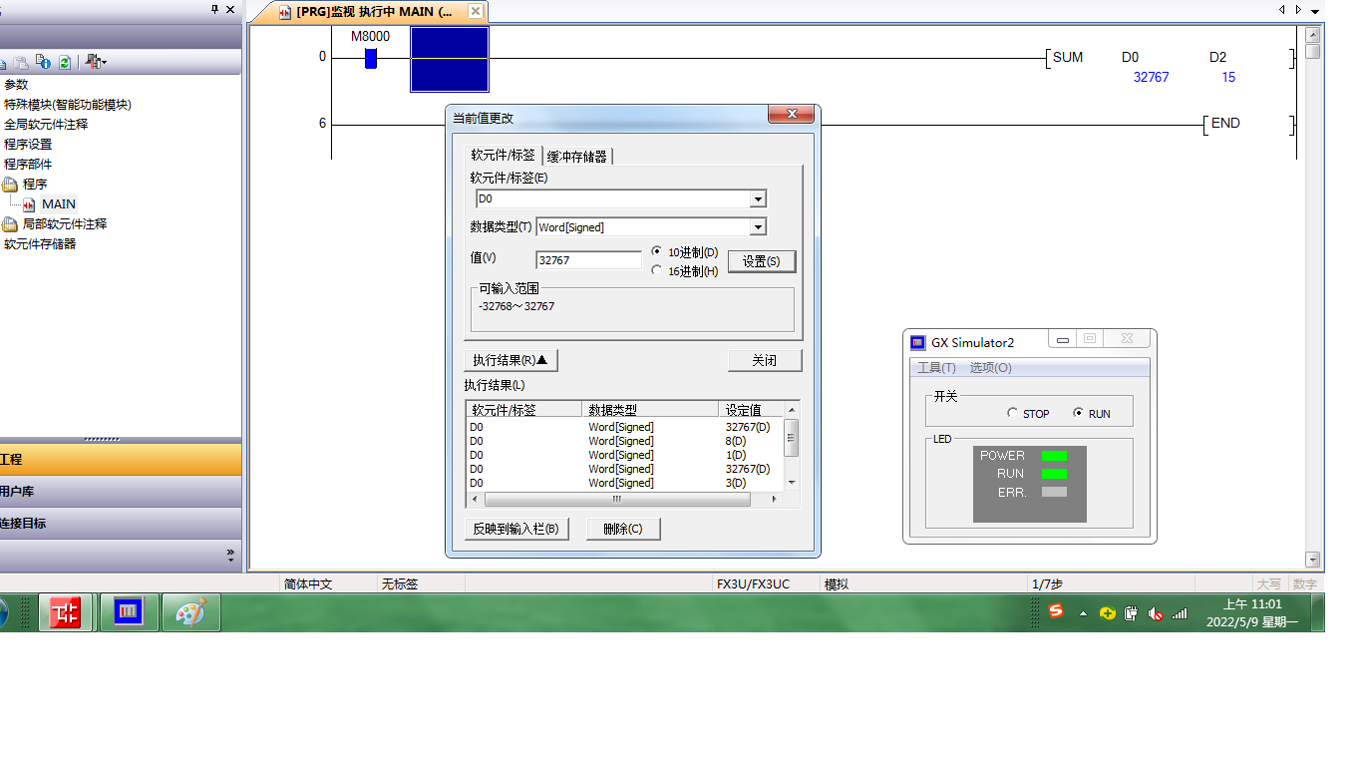The width and height of the screenshot is (1362, 766).
Task: Click the properties info icon in project toolbar
Action: tap(43, 62)
